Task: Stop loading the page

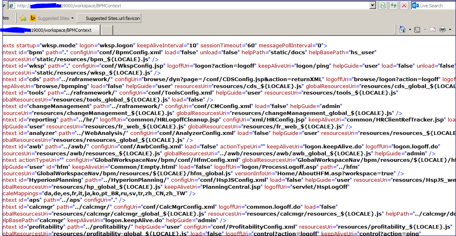Action: point(404,5)
